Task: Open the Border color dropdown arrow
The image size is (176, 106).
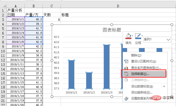Action: [142, 36]
